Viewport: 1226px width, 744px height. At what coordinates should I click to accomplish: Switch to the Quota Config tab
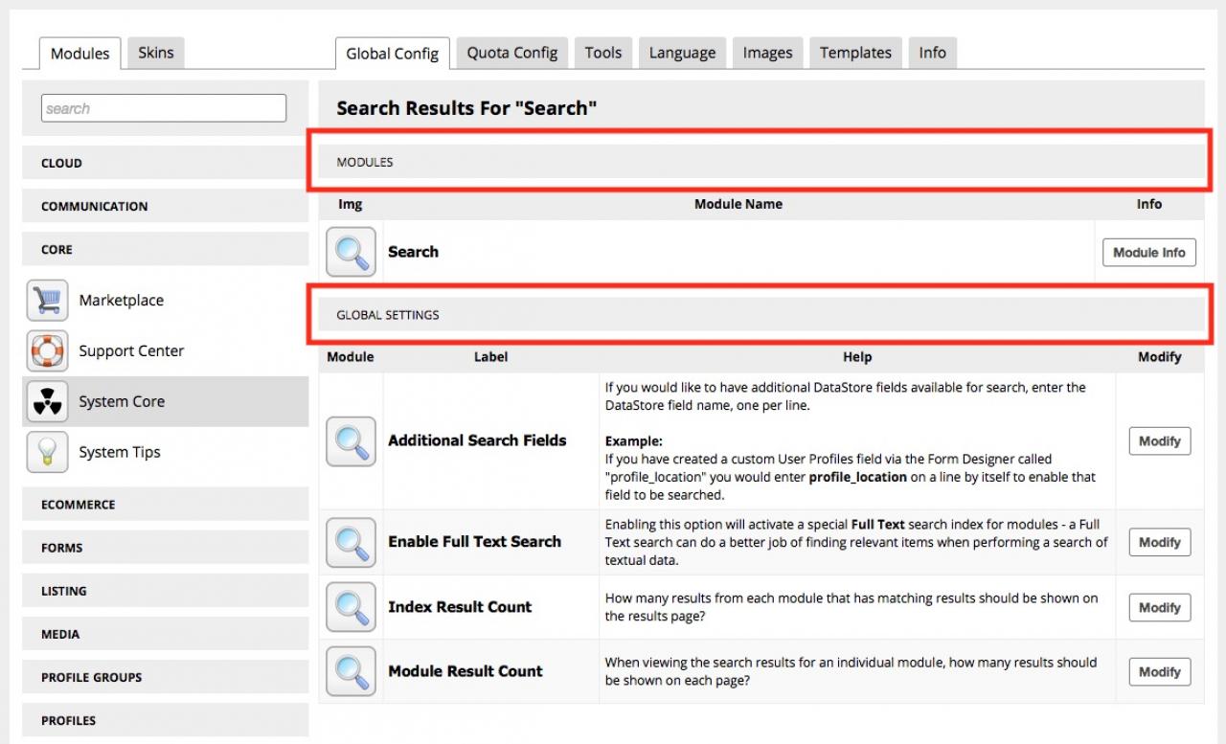(511, 53)
